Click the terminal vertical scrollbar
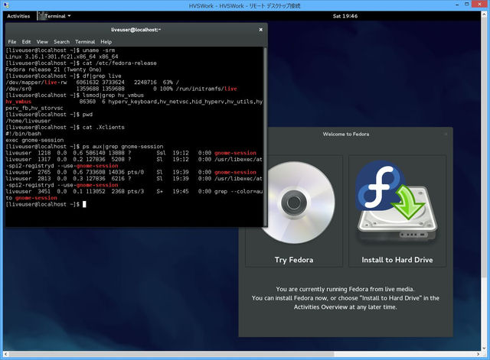This screenshot has width=490, height=360. click(x=266, y=137)
